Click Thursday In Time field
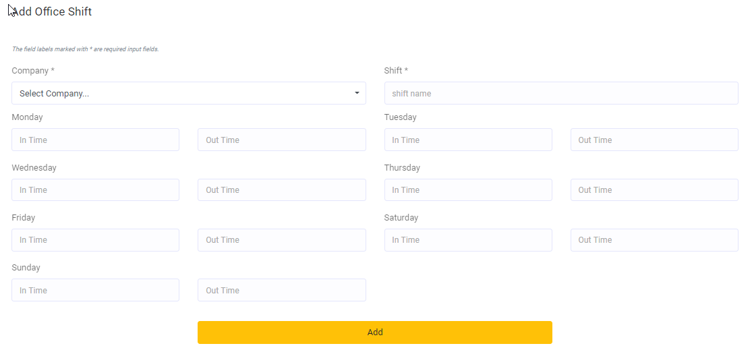The image size is (750, 348). [467, 190]
